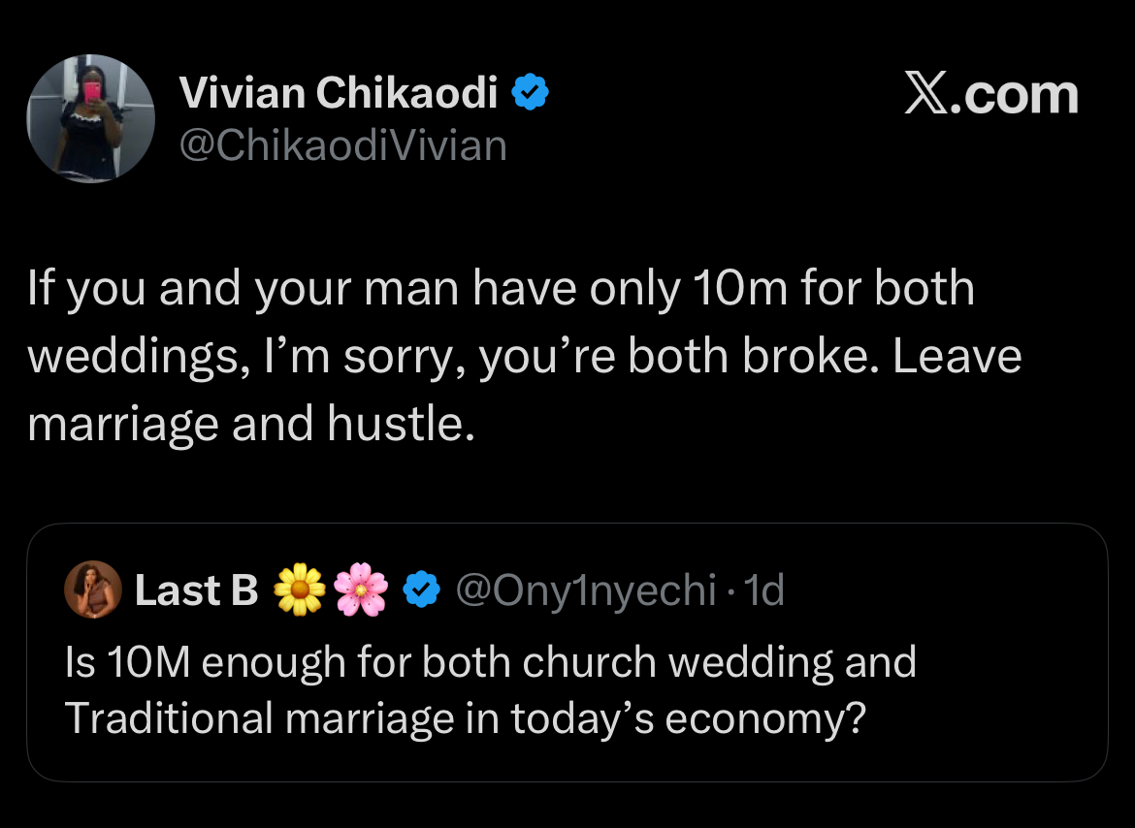Viewport: 1135px width, 828px height.
Task: Click the '.com' text of the watermark
Action: pos(1019,95)
